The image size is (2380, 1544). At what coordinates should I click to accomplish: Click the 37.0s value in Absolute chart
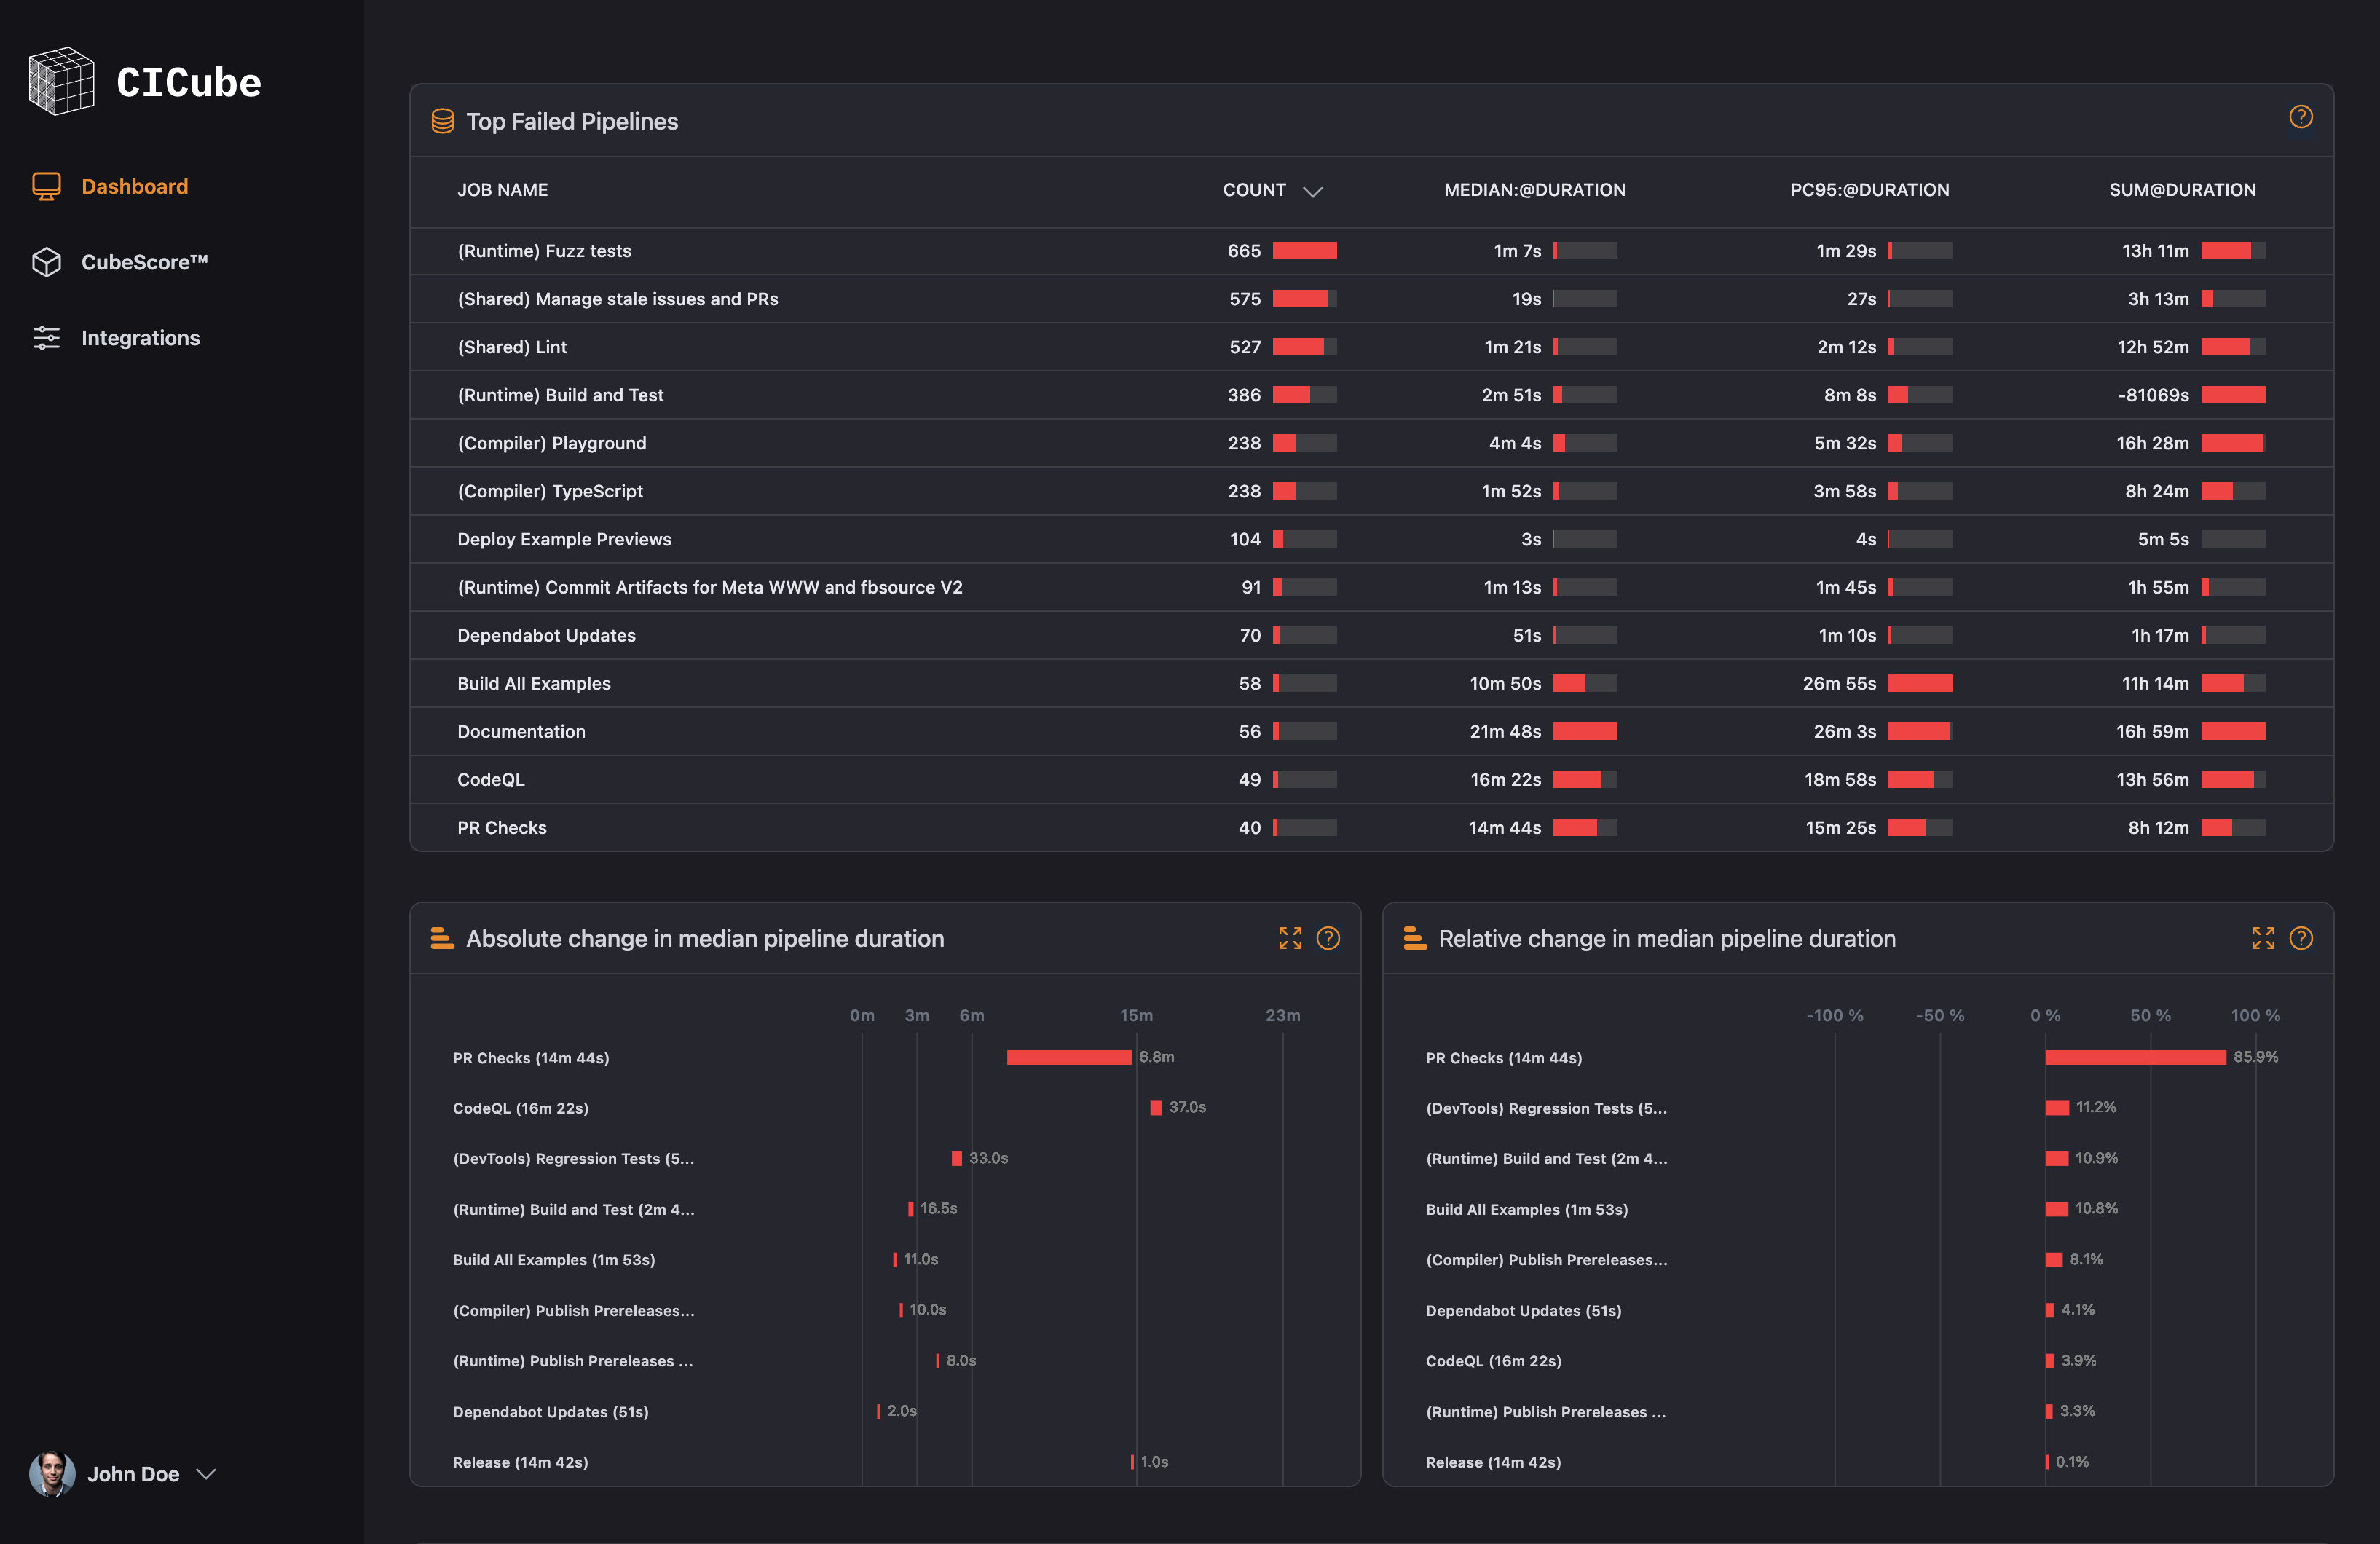1188,1107
